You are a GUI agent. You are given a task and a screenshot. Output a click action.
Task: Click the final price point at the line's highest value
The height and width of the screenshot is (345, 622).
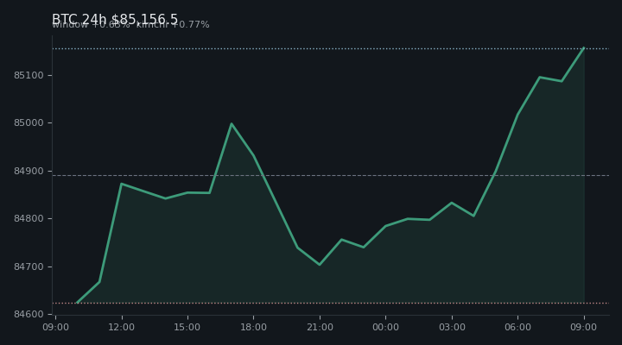584,48
